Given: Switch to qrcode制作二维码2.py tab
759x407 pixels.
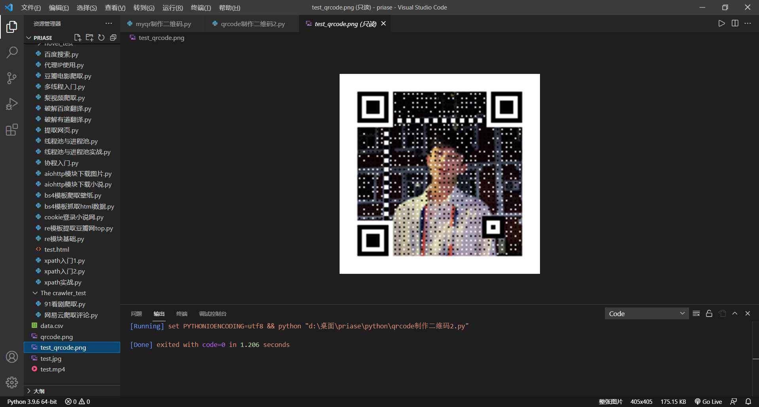Looking at the screenshot, I should coord(252,24).
